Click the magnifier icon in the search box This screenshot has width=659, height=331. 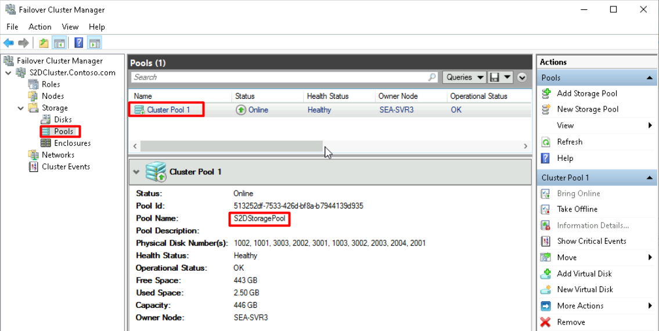pyautogui.click(x=432, y=77)
